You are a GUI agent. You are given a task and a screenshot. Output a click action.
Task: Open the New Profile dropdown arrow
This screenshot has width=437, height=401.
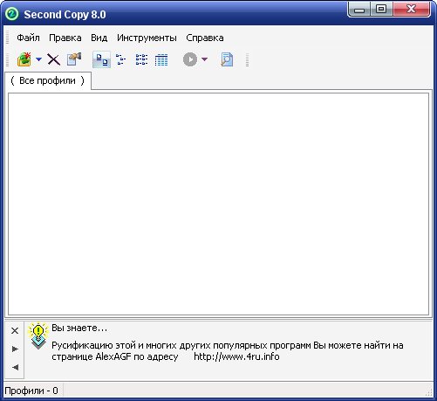tap(38, 59)
